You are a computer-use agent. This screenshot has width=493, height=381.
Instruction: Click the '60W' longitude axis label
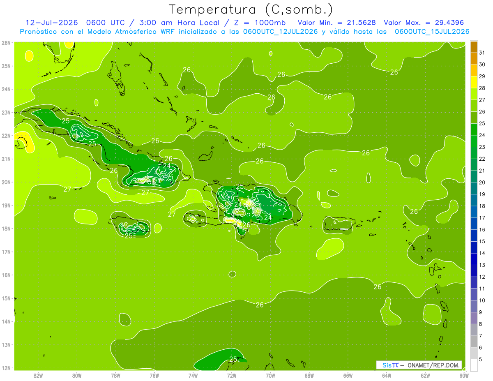464,375
